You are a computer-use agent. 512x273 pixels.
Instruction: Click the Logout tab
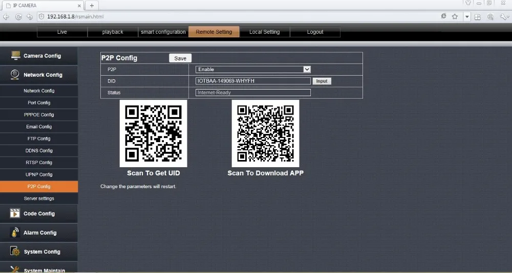point(315,32)
